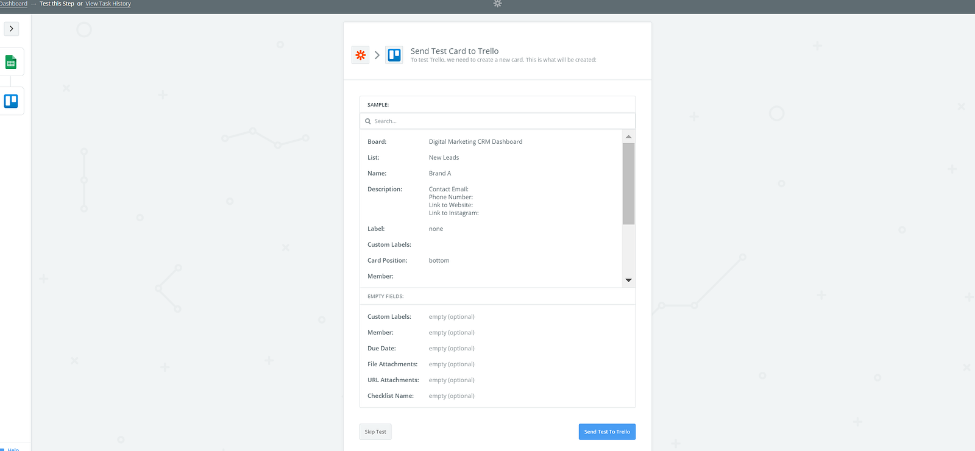Open the Dashboard link in top bar
The image size is (975, 451).
[13, 4]
